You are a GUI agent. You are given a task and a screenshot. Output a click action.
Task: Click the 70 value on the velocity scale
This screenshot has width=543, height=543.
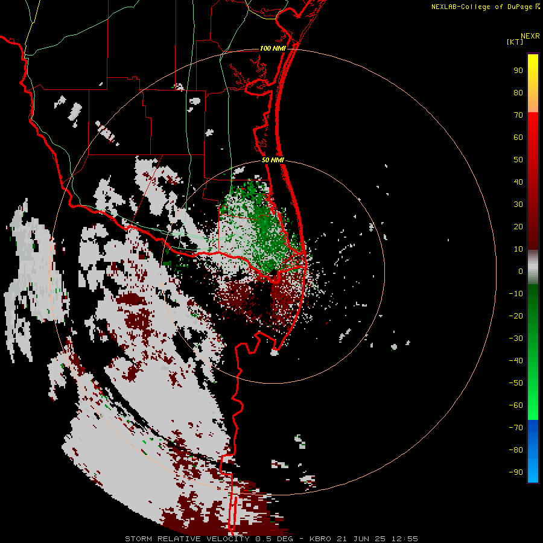[x=518, y=115]
